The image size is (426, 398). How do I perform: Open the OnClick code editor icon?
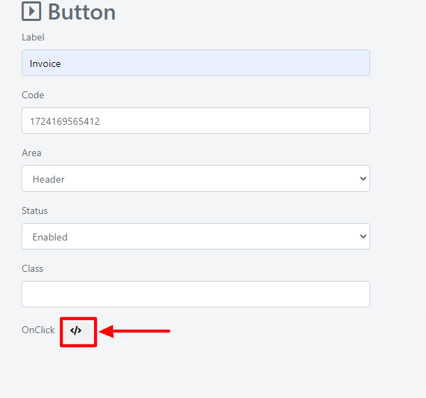(x=76, y=330)
